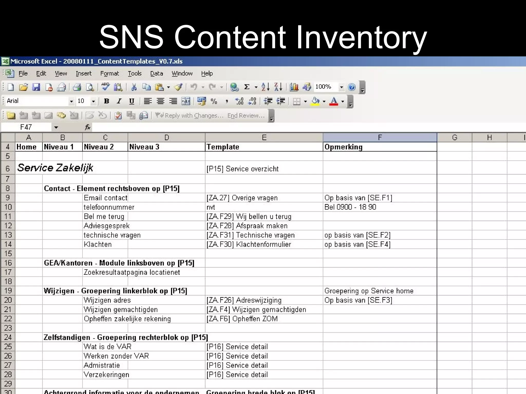526x394 pixels.
Task: Open the Chart Wizard icon
Action: click(294, 87)
